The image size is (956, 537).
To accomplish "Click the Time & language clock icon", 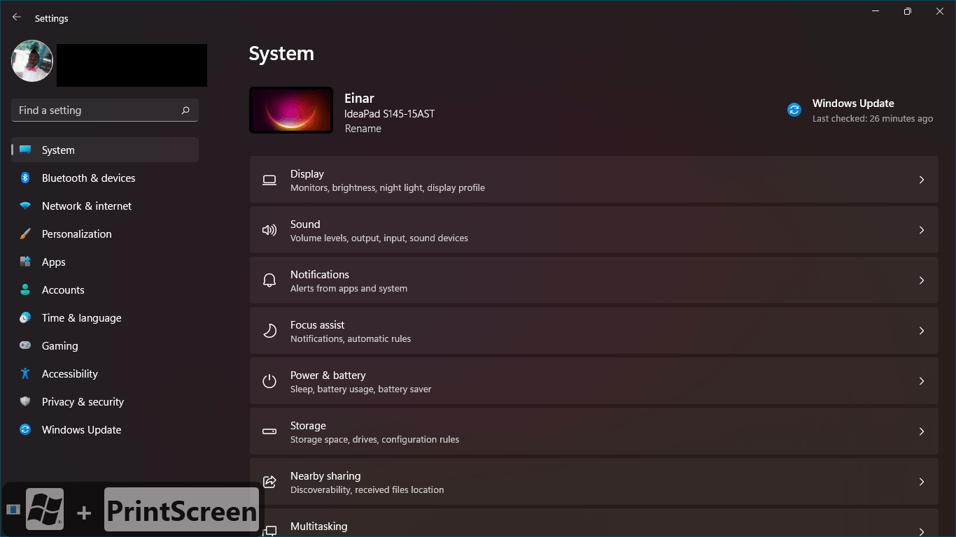I will point(25,317).
